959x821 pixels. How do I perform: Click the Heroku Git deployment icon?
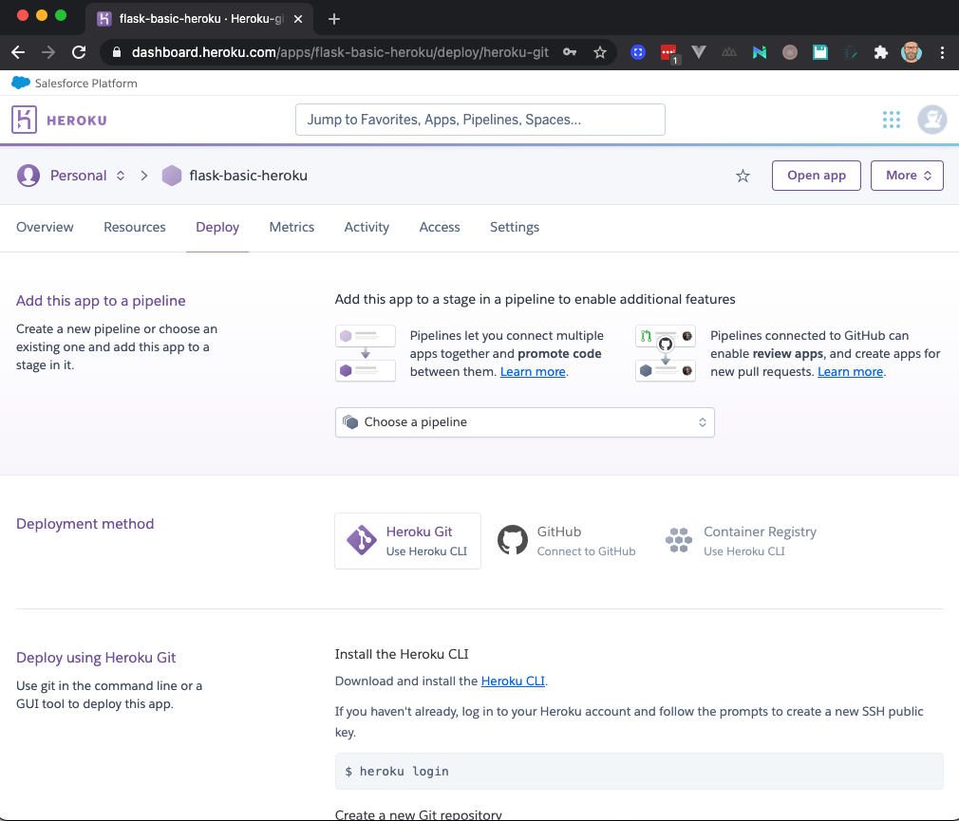[360, 539]
